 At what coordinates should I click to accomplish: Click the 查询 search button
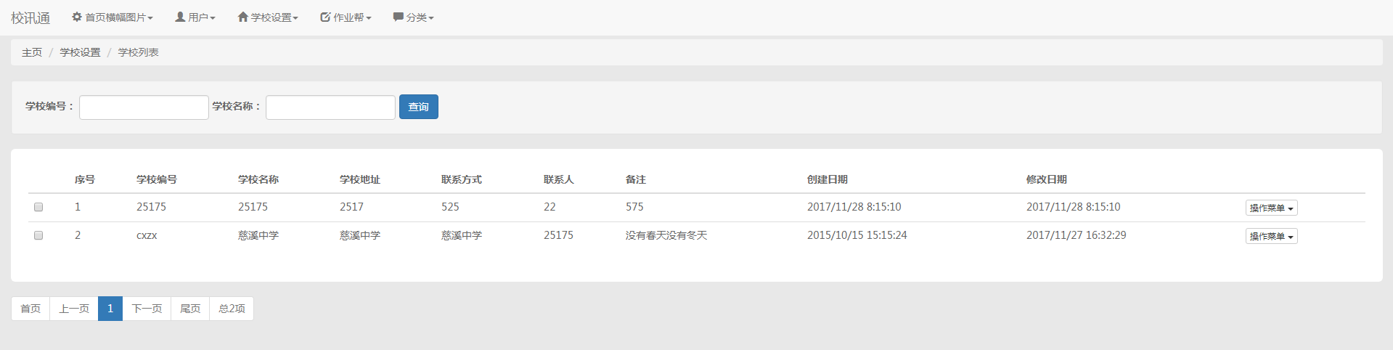point(418,107)
